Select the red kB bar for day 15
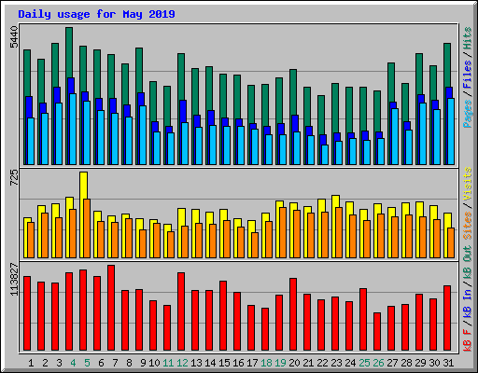The image size is (478, 373). point(223,316)
